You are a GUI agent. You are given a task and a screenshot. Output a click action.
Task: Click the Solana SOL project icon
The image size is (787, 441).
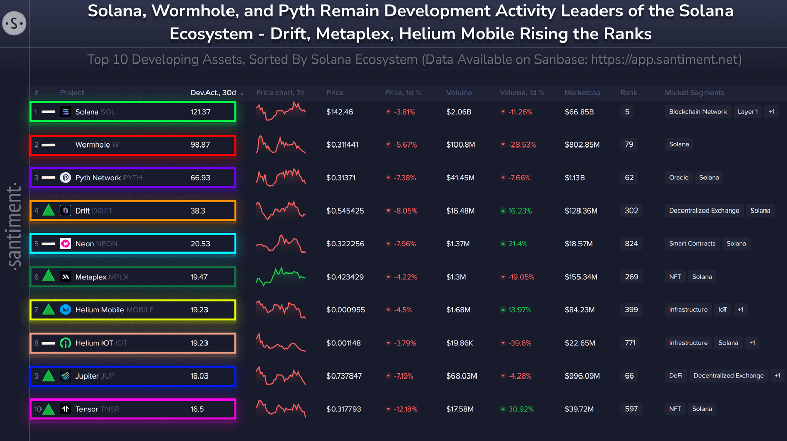point(66,112)
